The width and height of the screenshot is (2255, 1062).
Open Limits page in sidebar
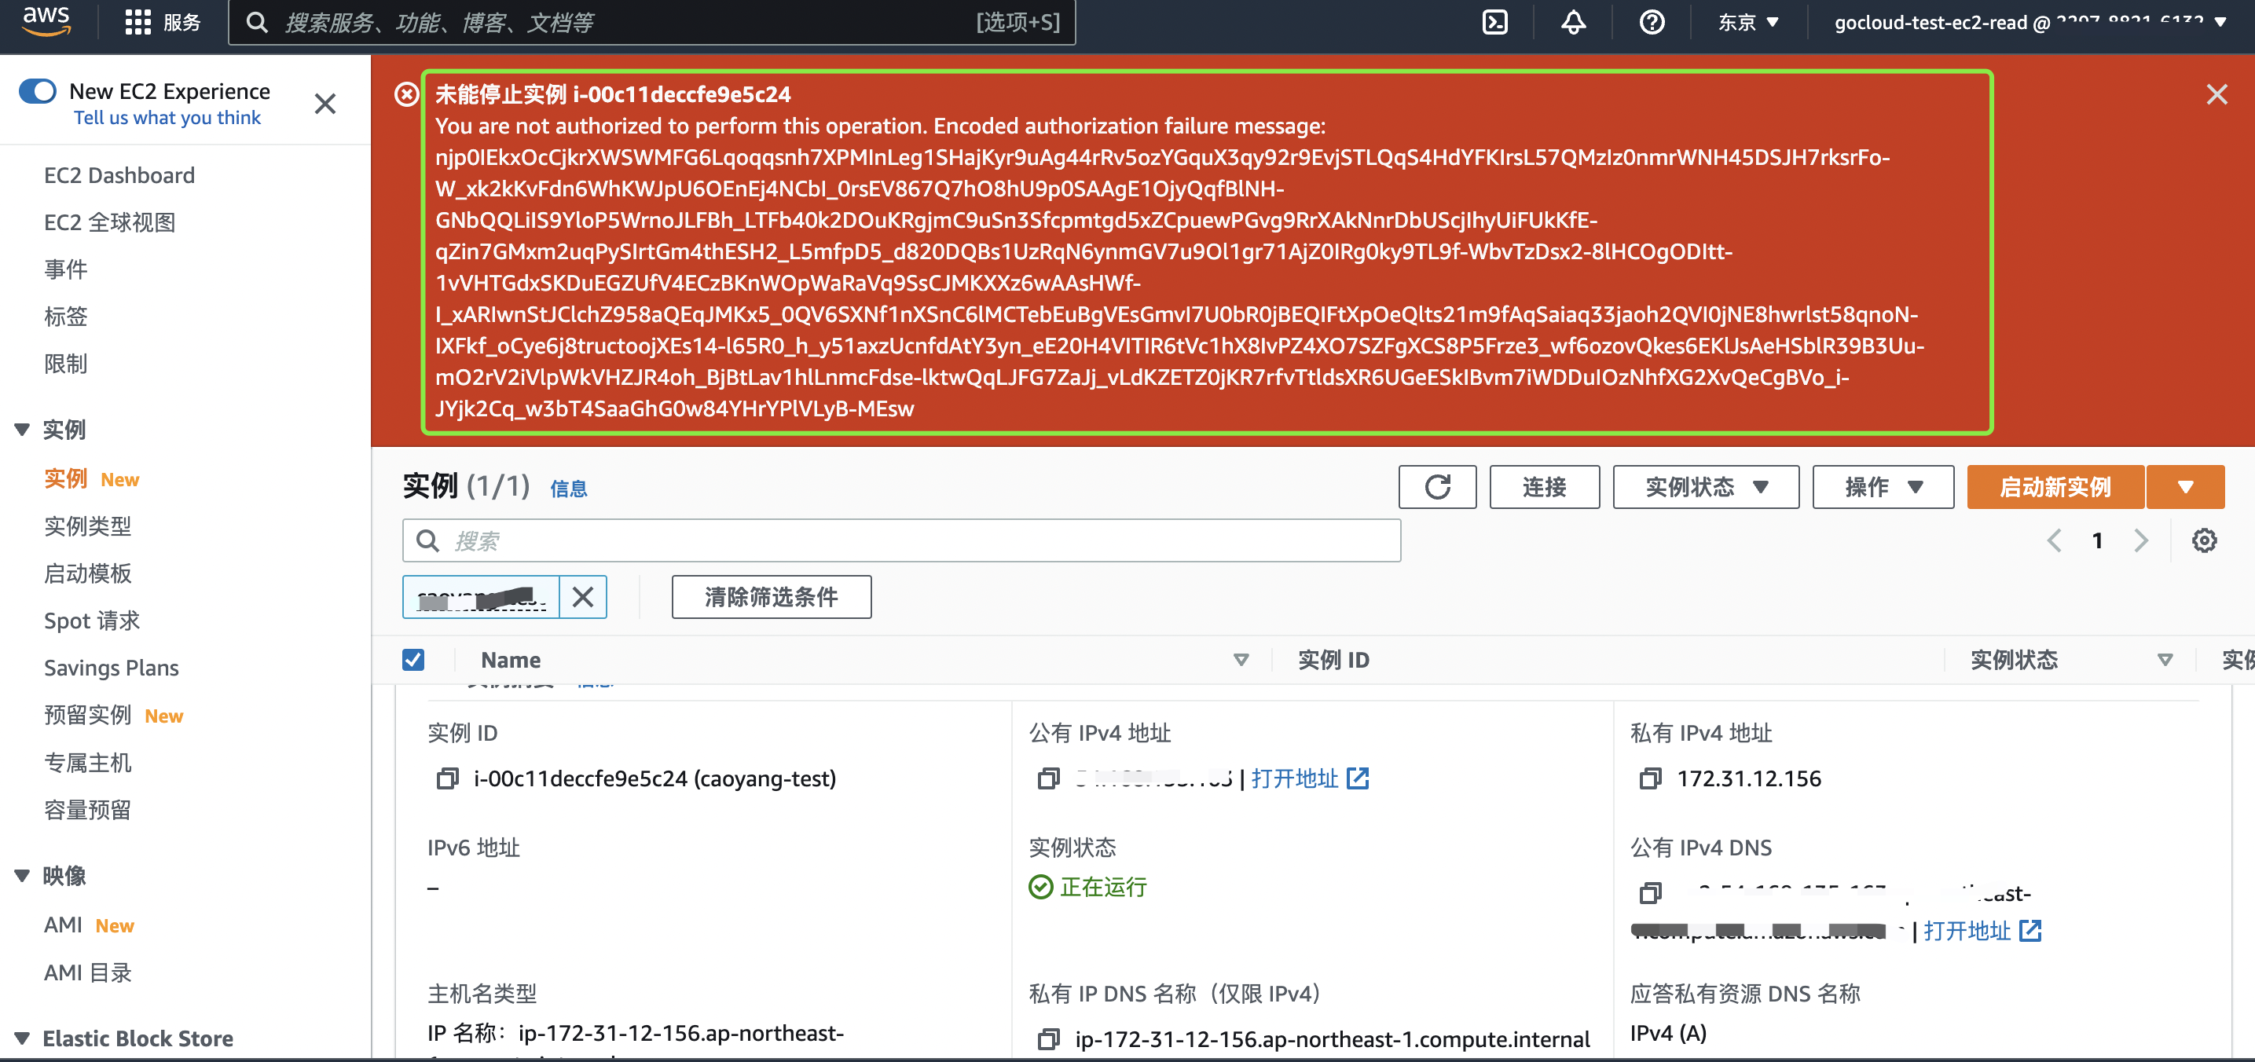[66, 364]
